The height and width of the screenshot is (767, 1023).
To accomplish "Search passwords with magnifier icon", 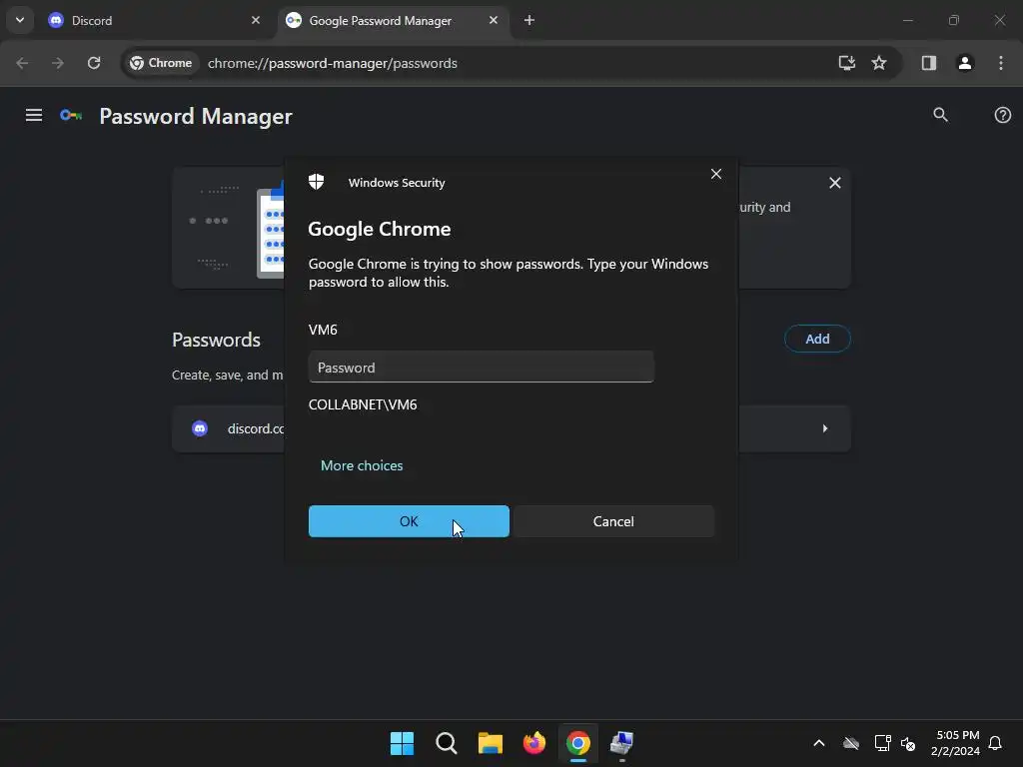I will pyautogui.click(x=940, y=115).
